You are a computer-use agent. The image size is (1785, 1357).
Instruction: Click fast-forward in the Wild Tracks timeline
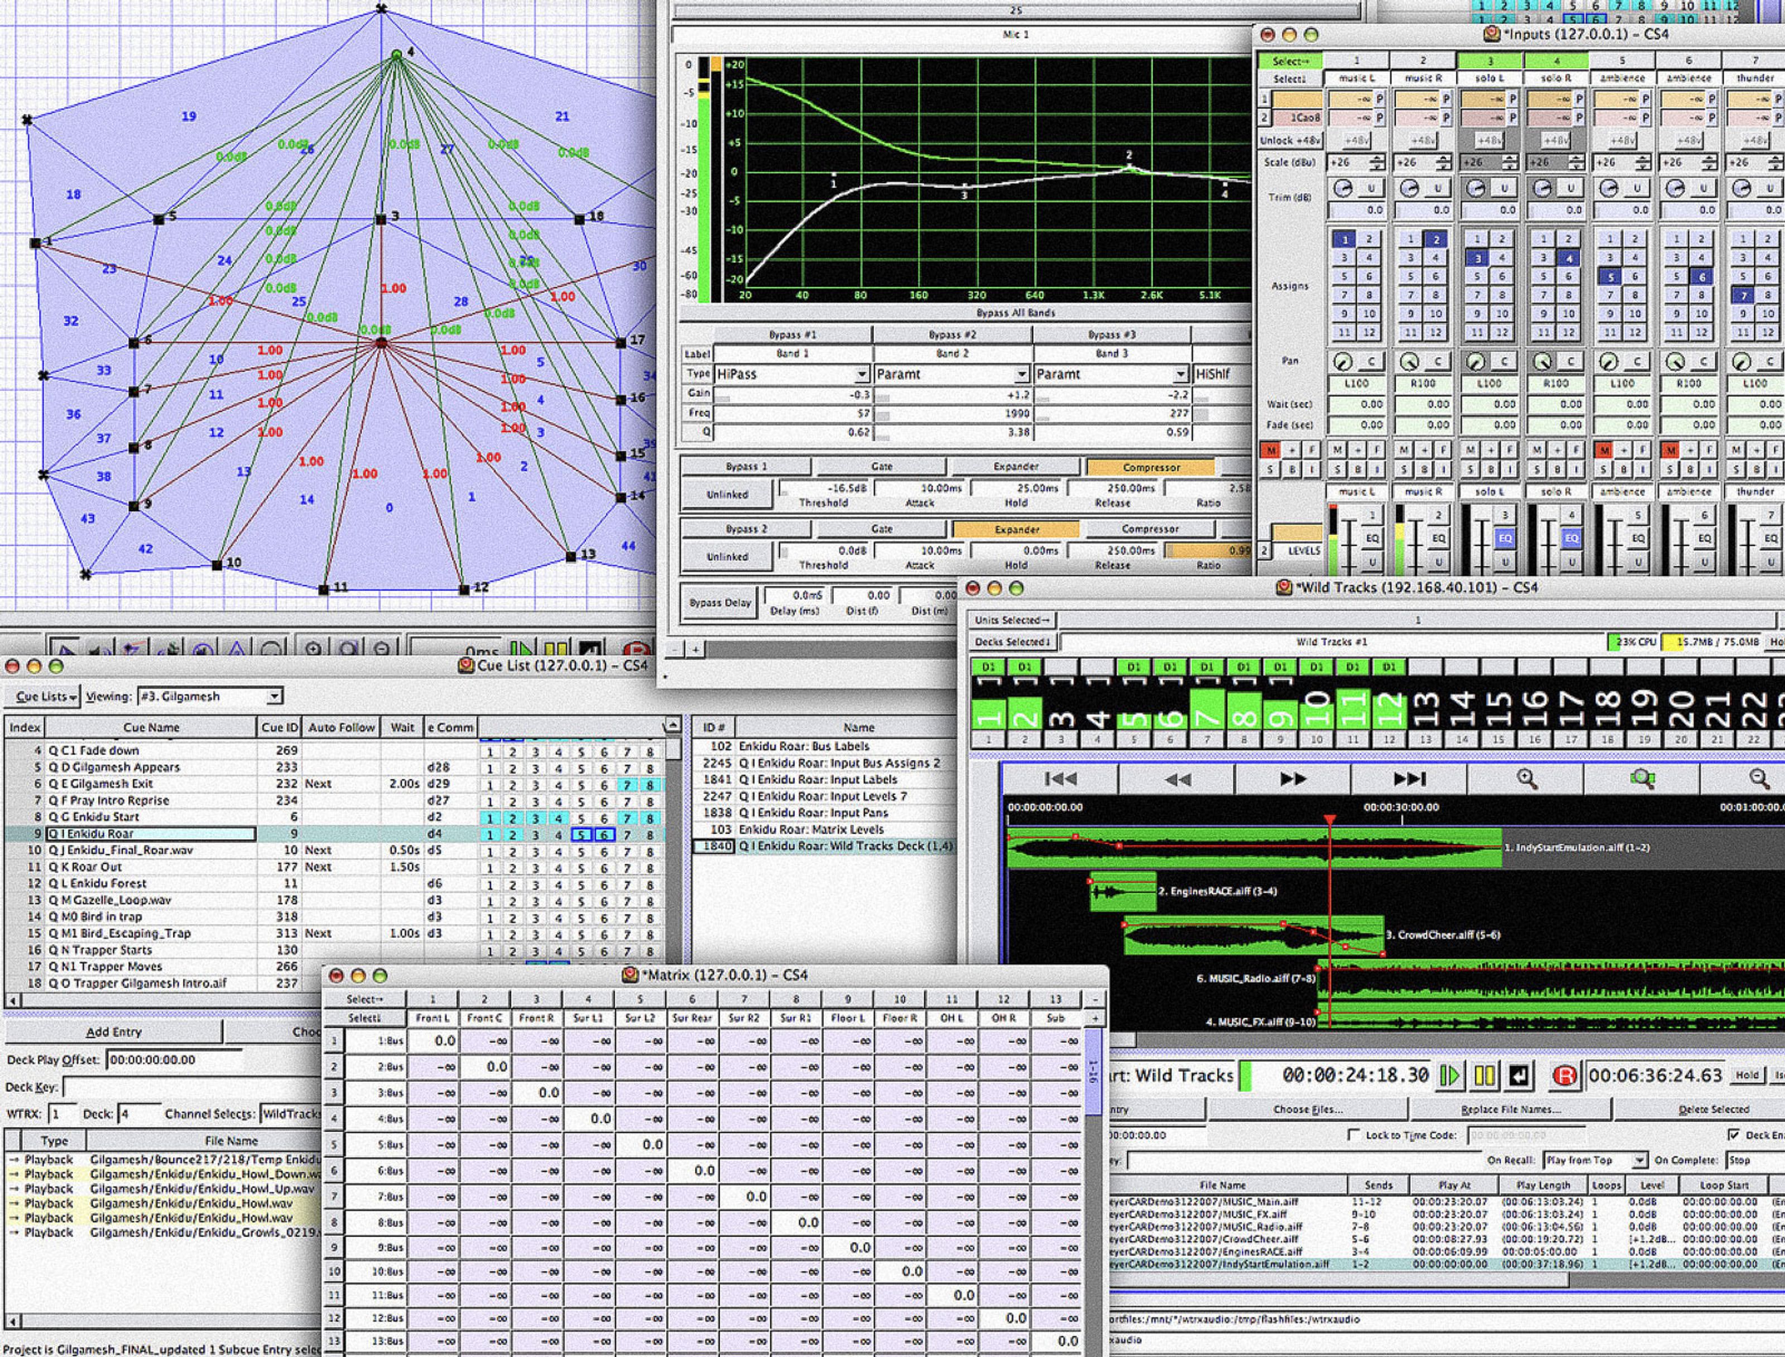(1292, 779)
